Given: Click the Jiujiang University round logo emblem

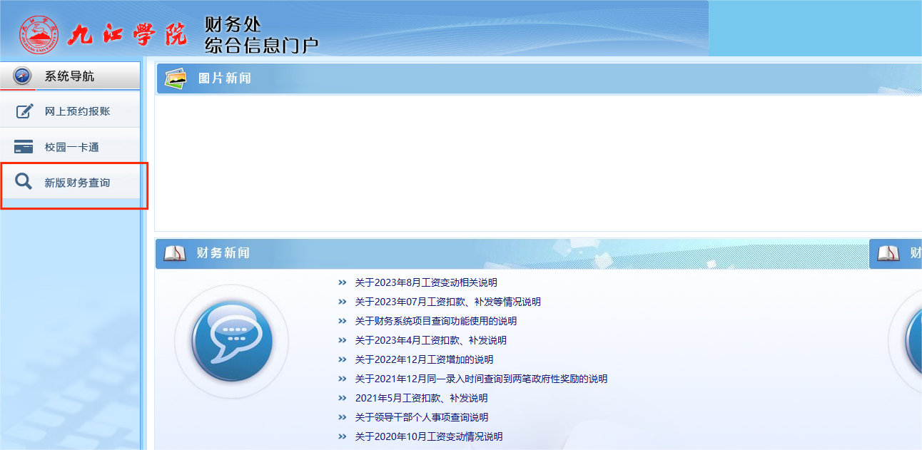Looking at the screenshot, I should coord(39,34).
